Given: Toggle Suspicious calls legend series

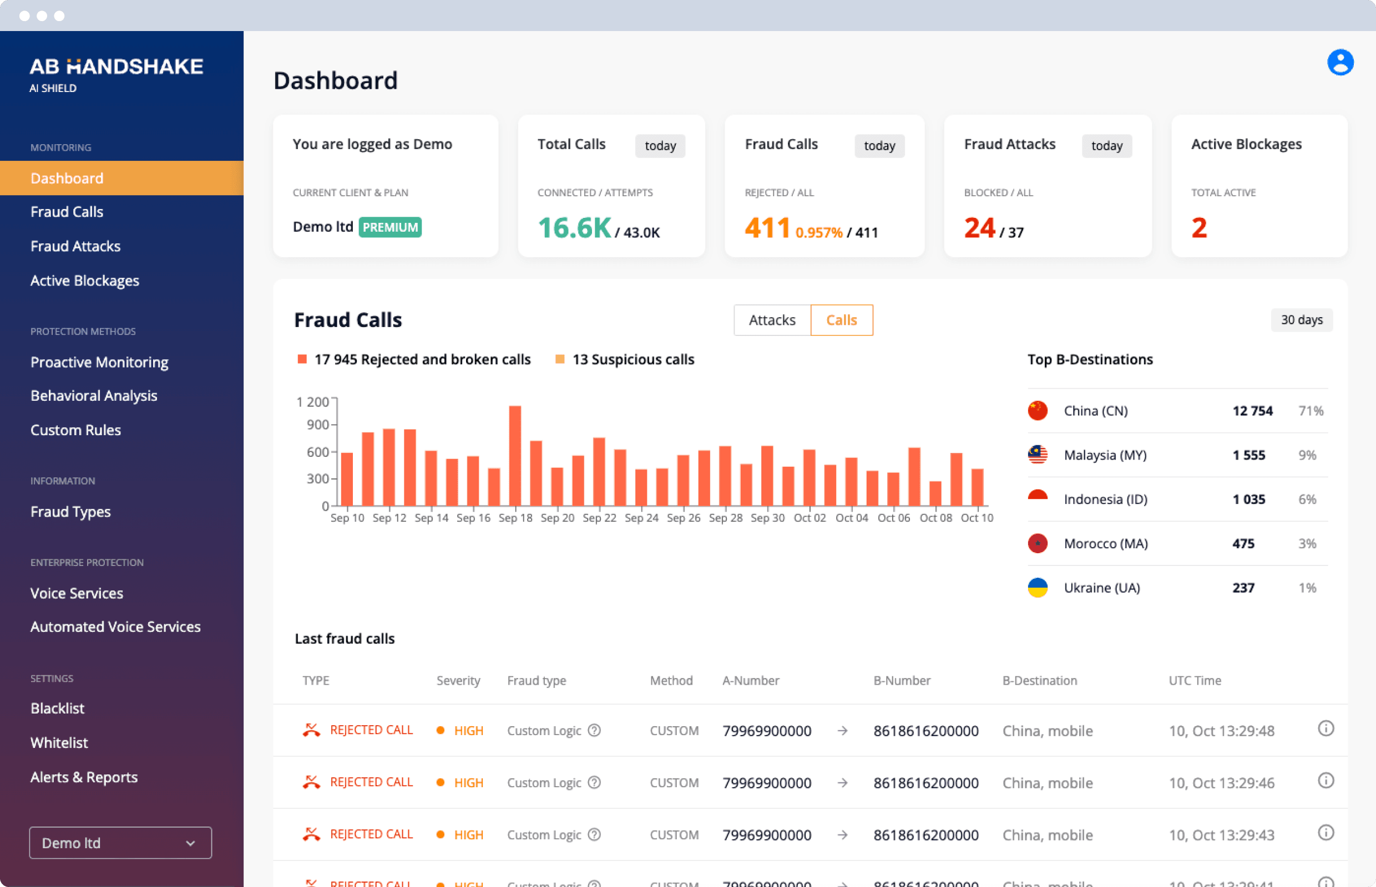Looking at the screenshot, I should point(624,359).
